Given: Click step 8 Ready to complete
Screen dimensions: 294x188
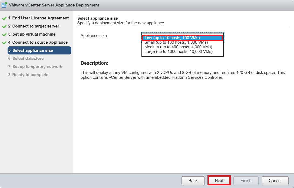Looking at the screenshot, I should pos(28,75).
